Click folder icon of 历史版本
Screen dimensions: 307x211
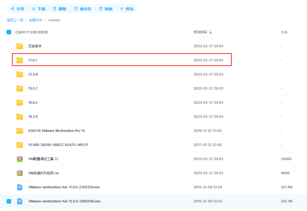tap(20, 46)
